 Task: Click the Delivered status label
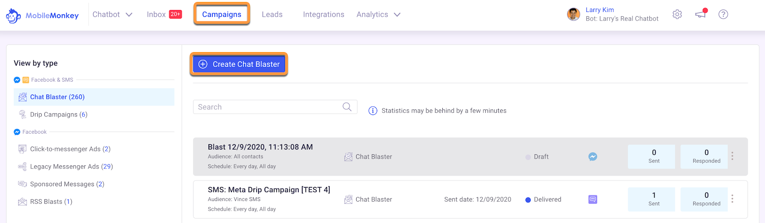coord(547,200)
